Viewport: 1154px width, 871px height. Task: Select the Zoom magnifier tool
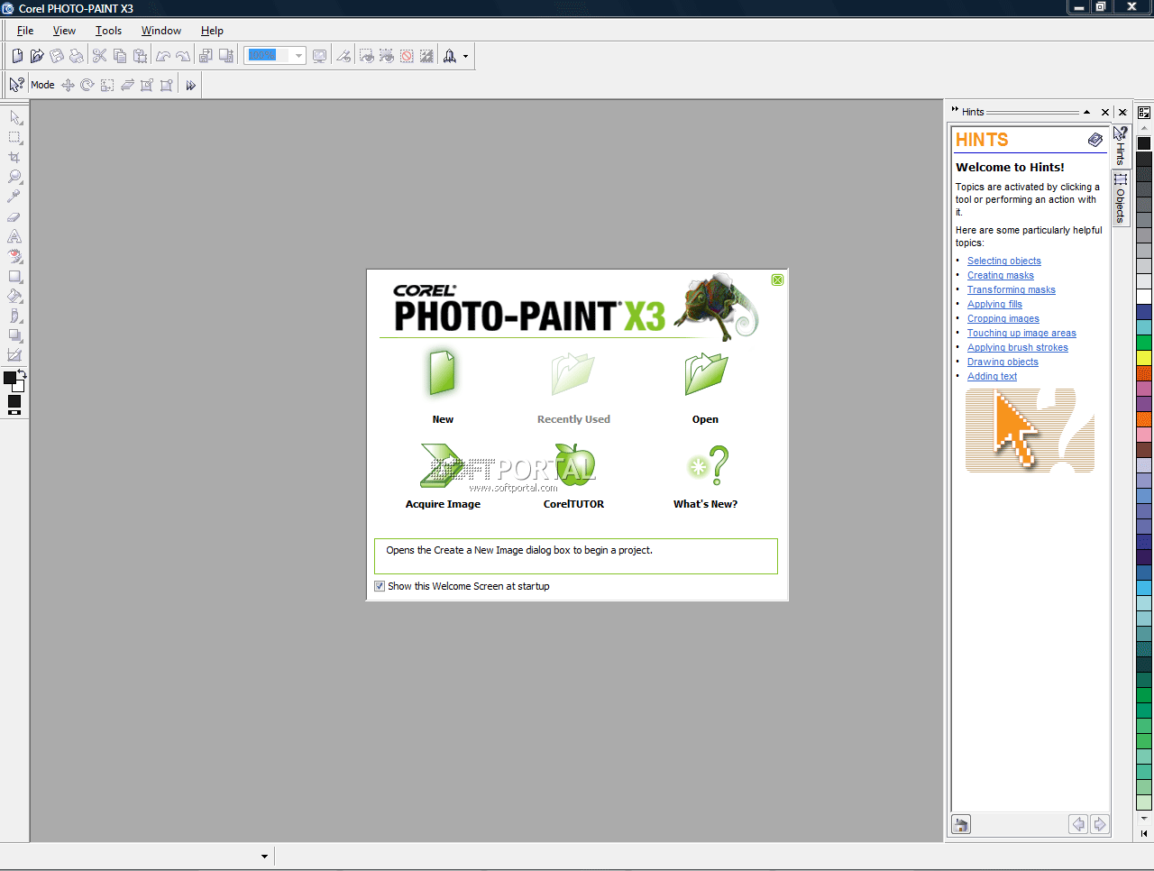[x=15, y=177]
